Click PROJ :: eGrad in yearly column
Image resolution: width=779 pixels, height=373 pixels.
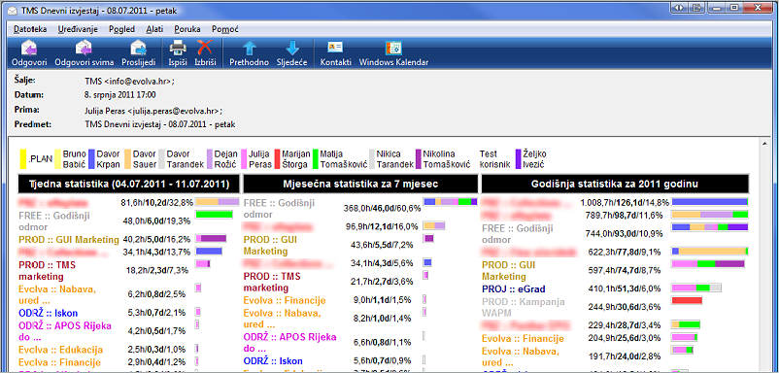[x=515, y=288]
